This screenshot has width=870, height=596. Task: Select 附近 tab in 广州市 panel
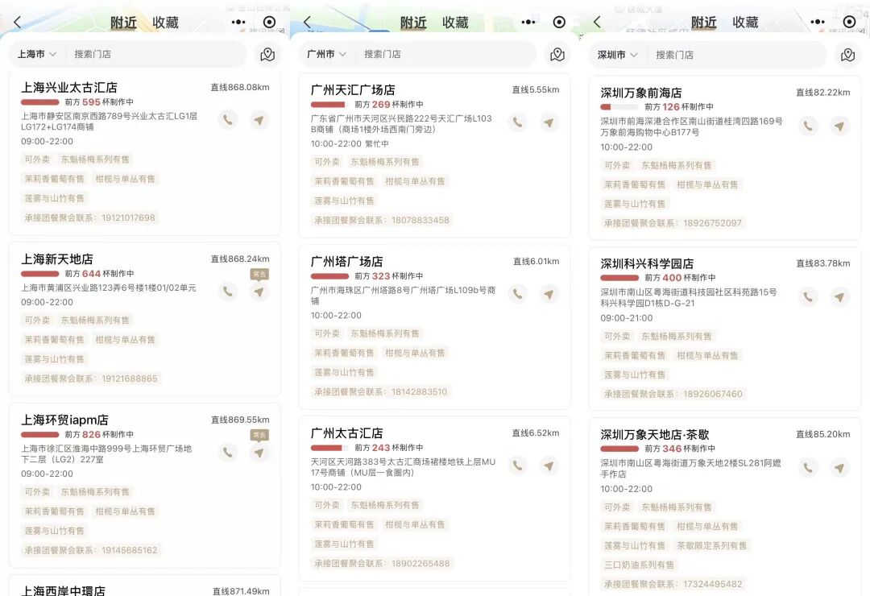coord(413,23)
